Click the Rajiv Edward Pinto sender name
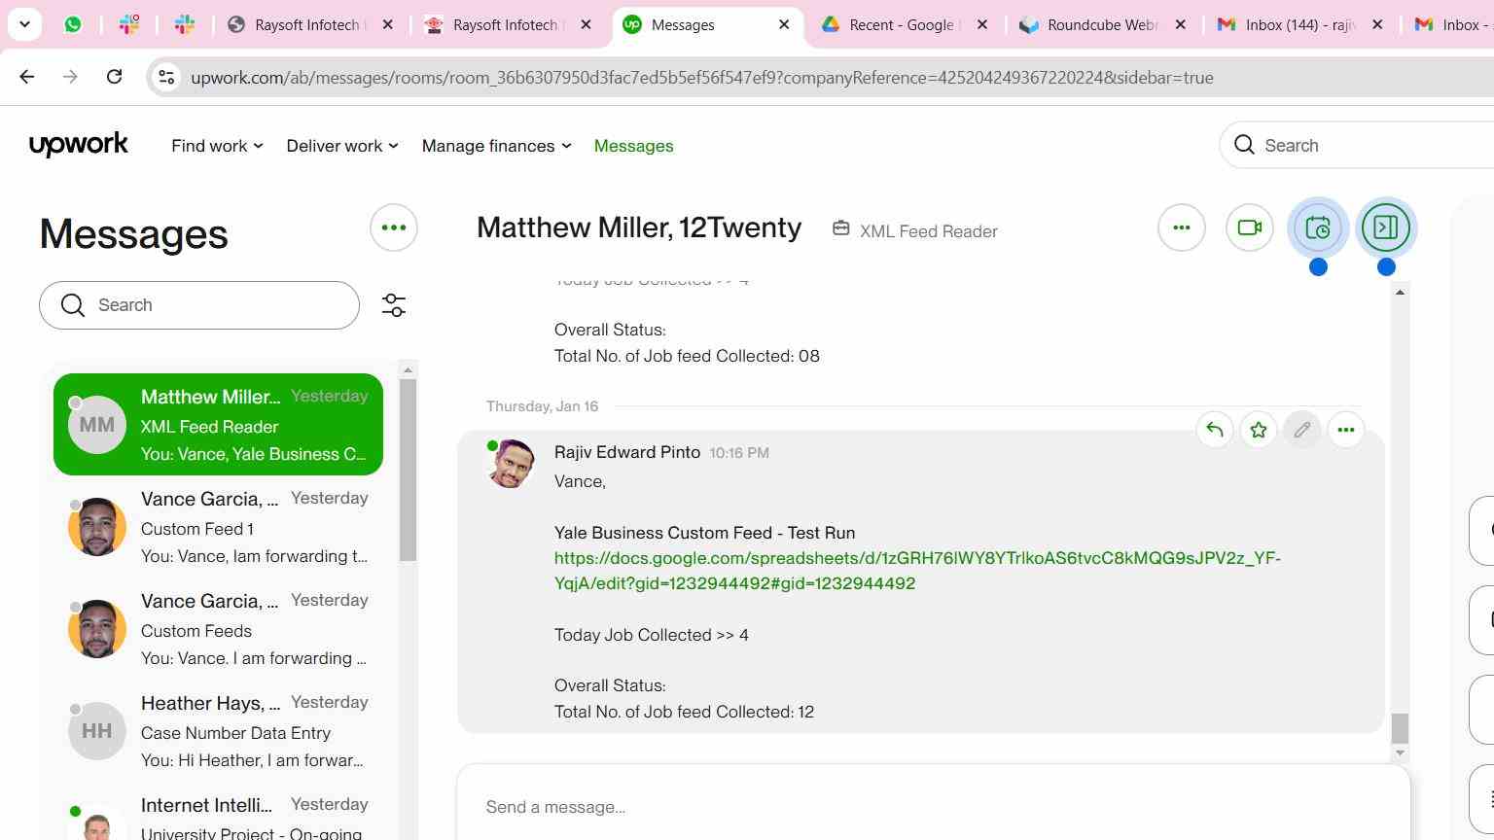Screen dimensions: 1494x840 pos(627,452)
